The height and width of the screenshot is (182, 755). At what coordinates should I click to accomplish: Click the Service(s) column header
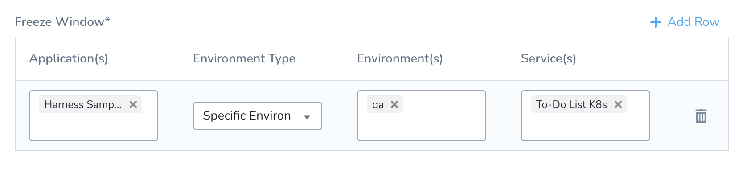pyautogui.click(x=549, y=58)
